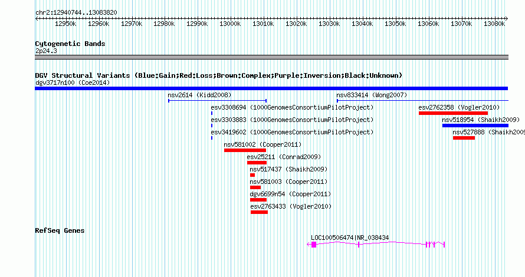Click the 13070k ruler tick label
This screenshot has width=525, height=277.
[x=461, y=24]
